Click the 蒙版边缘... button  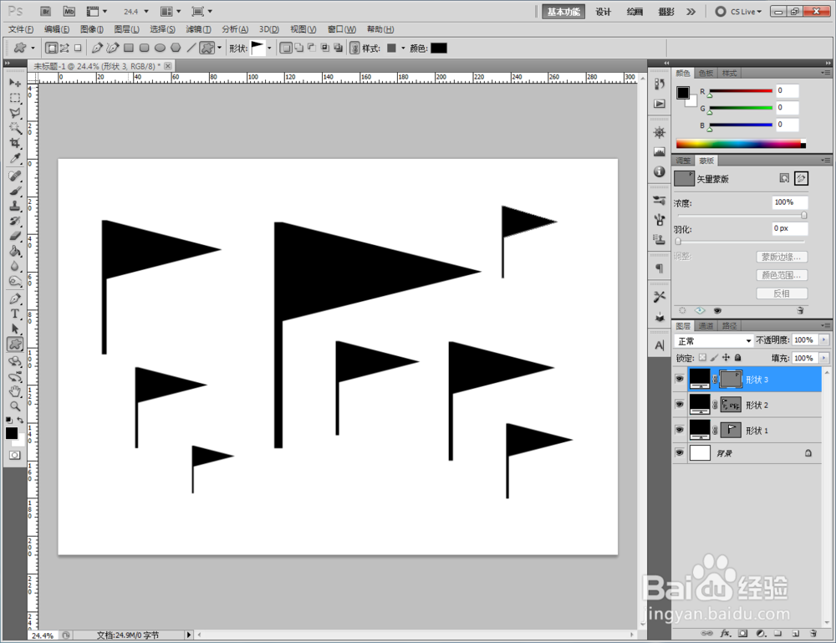click(x=782, y=257)
